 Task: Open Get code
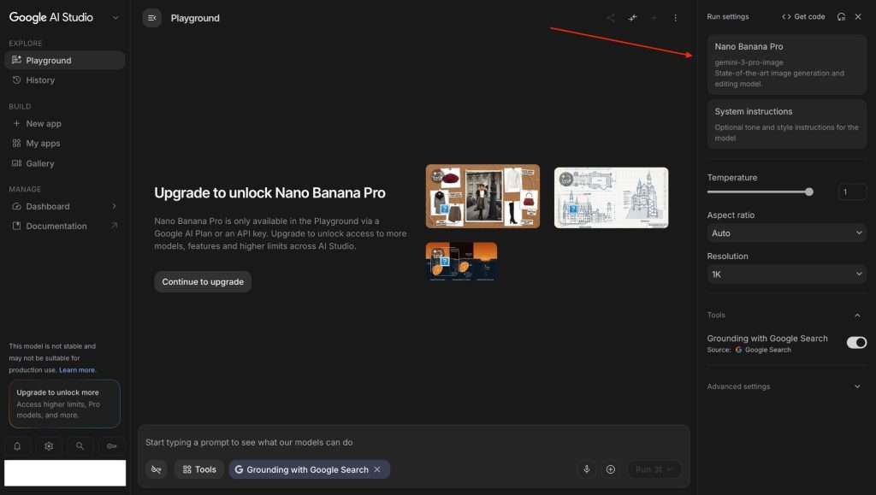[x=803, y=17]
